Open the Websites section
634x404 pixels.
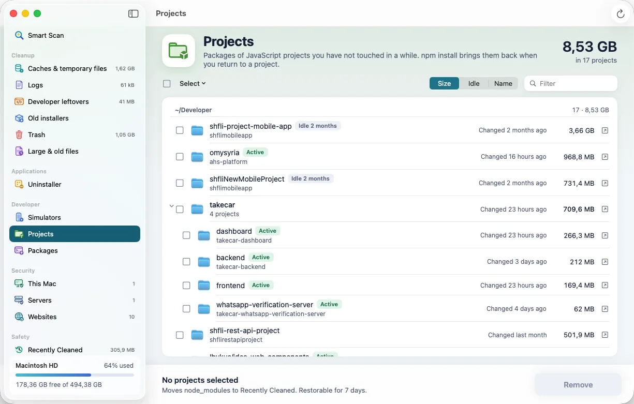coord(75,317)
